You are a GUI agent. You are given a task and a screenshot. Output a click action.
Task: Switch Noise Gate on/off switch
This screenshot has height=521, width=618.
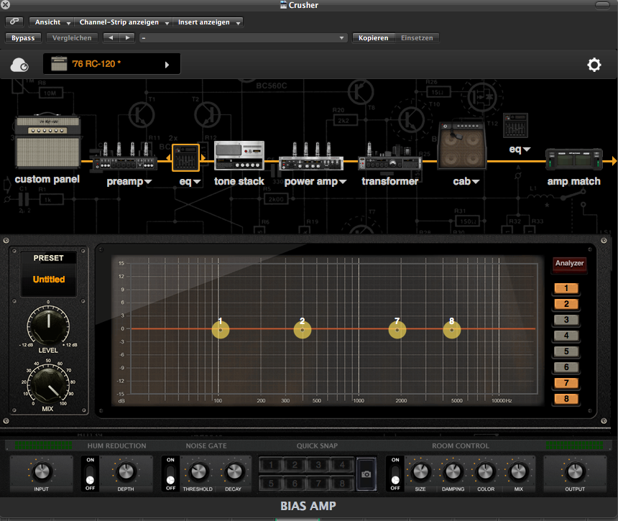tap(170, 474)
